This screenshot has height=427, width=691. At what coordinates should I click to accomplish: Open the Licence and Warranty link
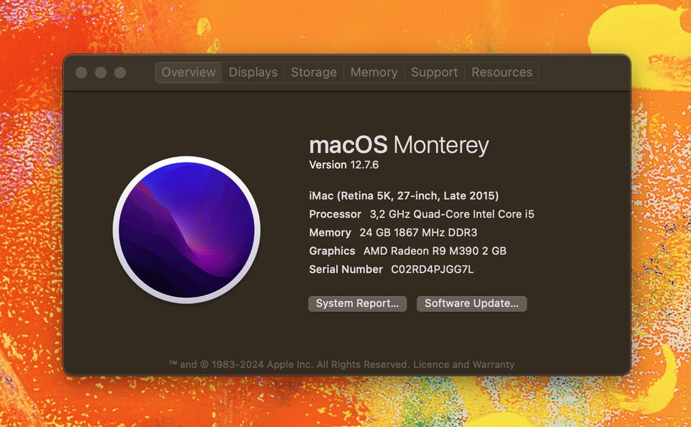pyautogui.click(x=464, y=364)
